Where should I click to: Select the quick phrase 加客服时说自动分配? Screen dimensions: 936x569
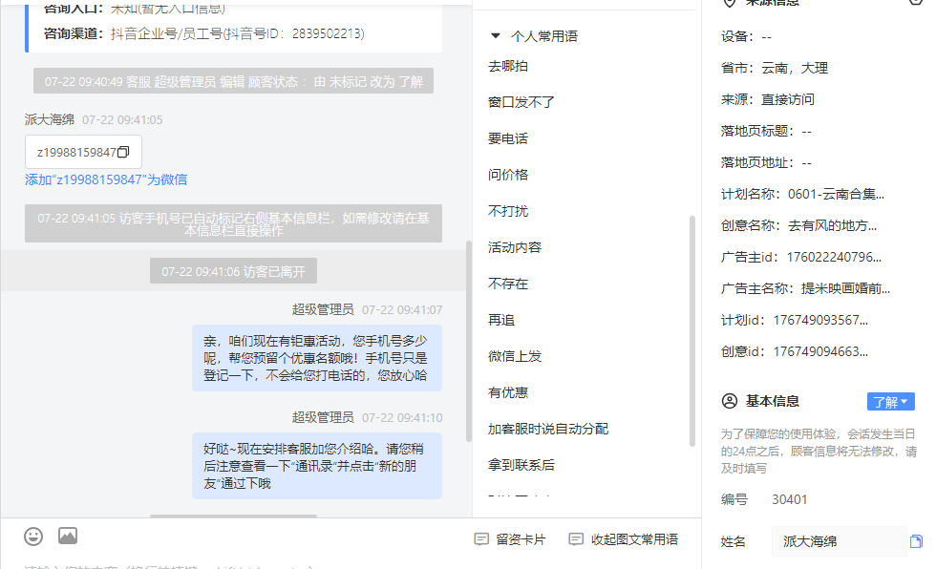548,429
